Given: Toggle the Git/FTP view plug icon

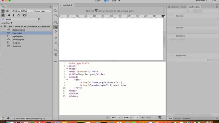Looking at the screenshot, I should click(3, 15).
